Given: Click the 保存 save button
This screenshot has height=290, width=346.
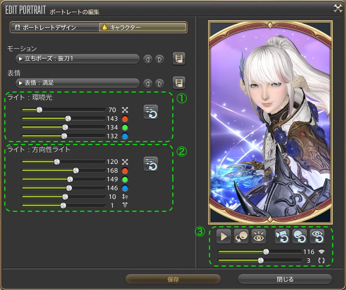Looking at the screenshot, I should 173,279.
